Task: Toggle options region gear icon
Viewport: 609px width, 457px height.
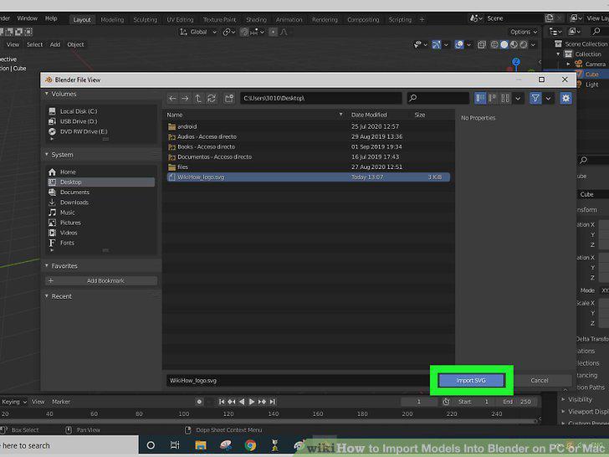Action: (565, 98)
